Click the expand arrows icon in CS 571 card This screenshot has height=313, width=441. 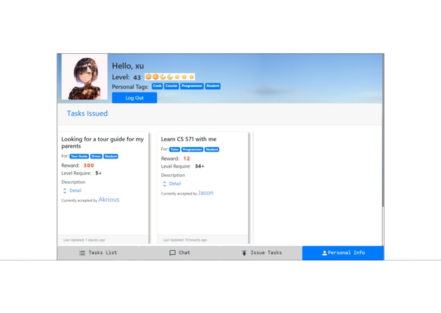pyautogui.click(x=164, y=184)
